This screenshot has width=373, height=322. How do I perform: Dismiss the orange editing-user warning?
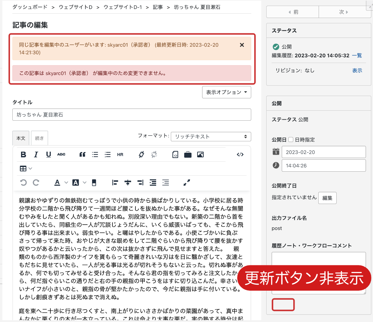pos(242,45)
